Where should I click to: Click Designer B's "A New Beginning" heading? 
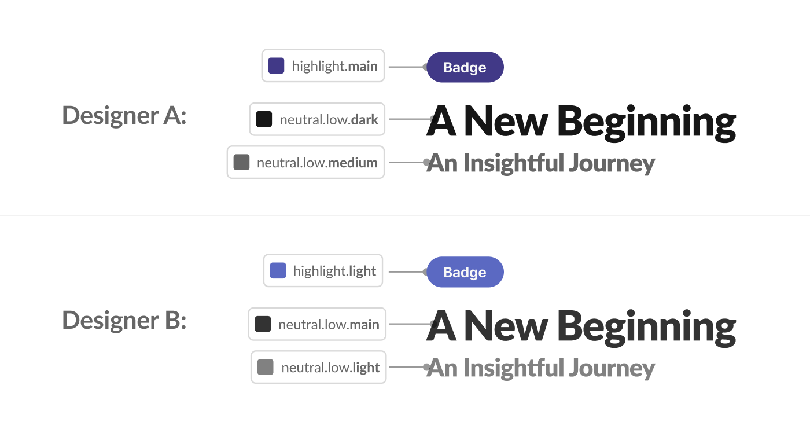[x=581, y=326]
